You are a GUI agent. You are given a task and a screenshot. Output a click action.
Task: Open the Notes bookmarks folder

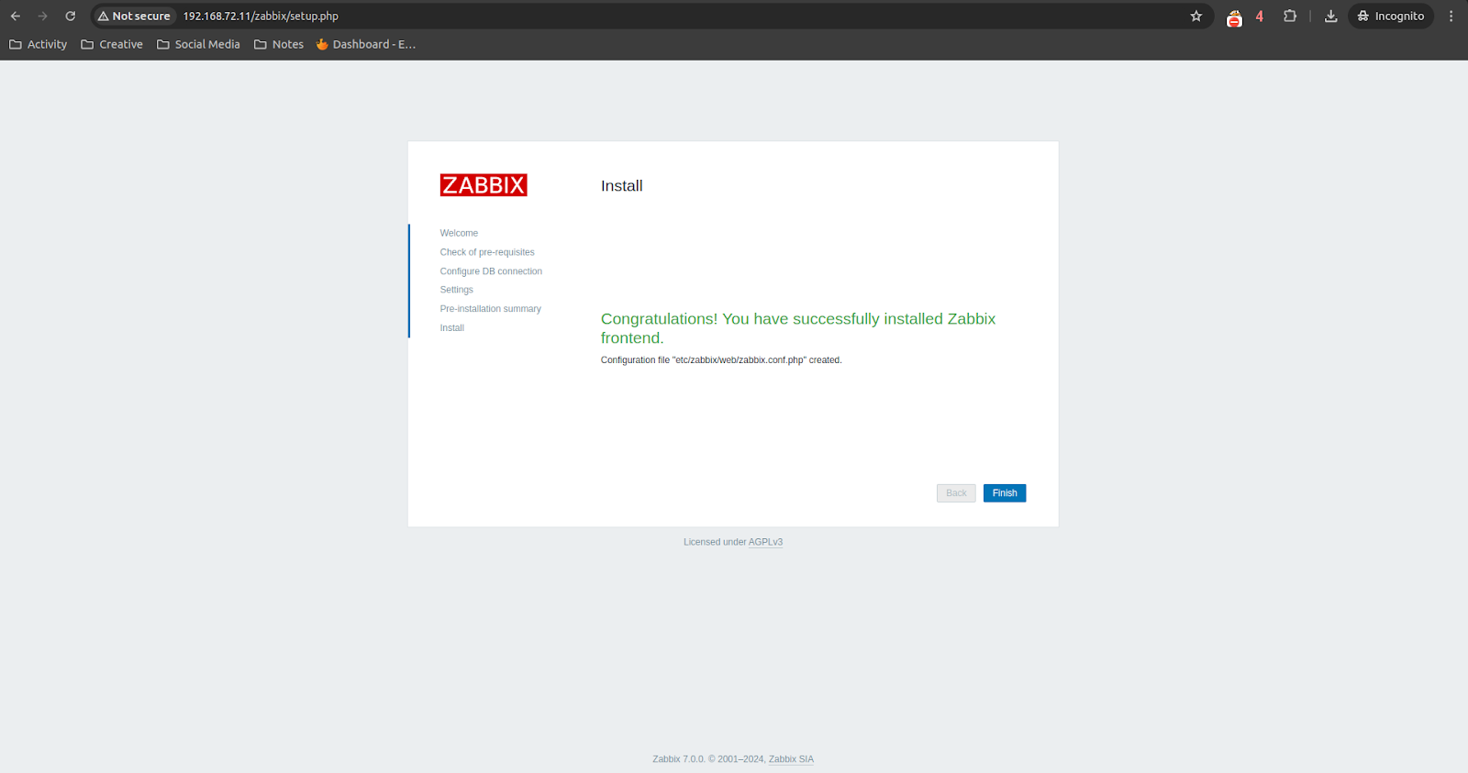279,44
